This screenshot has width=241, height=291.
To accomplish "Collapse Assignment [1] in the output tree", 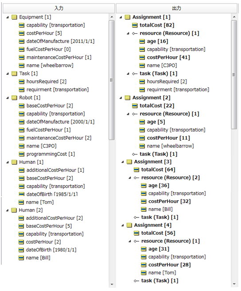I will pos(120,17).
